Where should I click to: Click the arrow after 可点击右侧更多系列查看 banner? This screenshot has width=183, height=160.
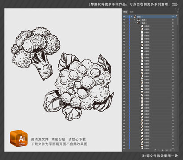tap(175, 4)
